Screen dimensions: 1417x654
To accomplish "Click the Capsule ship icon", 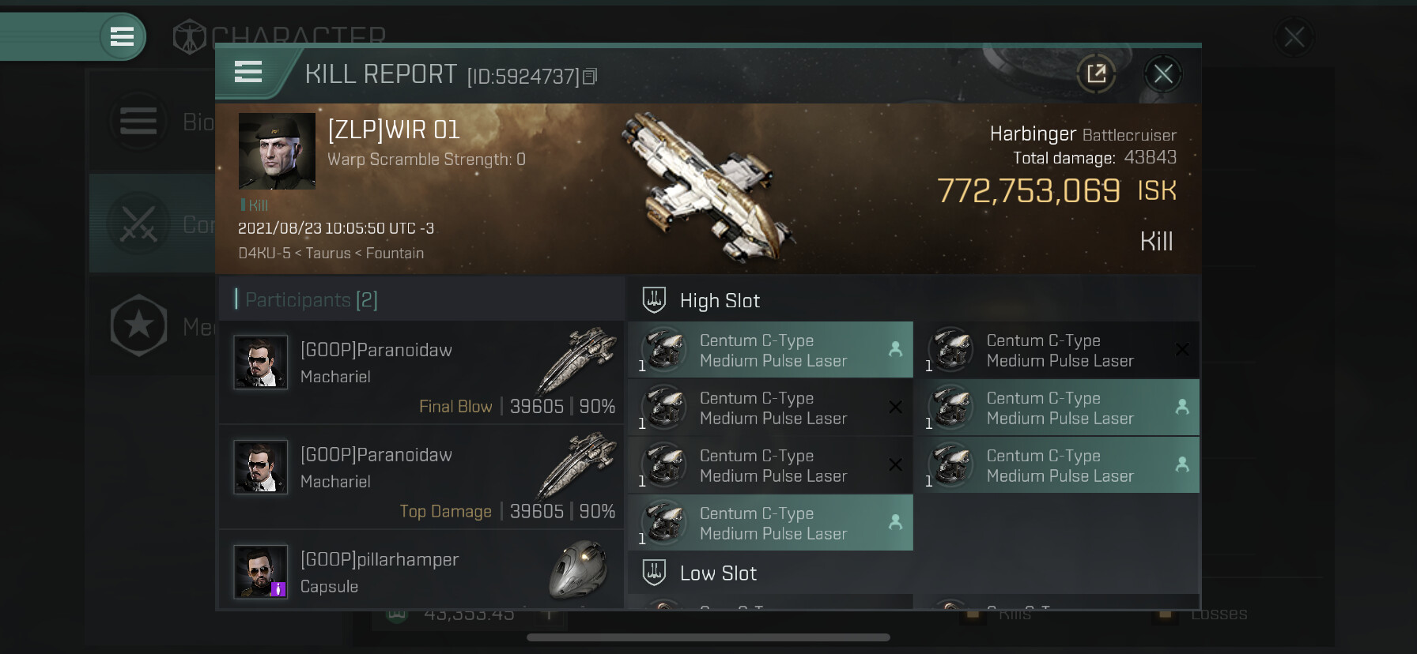I will coord(579,569).
